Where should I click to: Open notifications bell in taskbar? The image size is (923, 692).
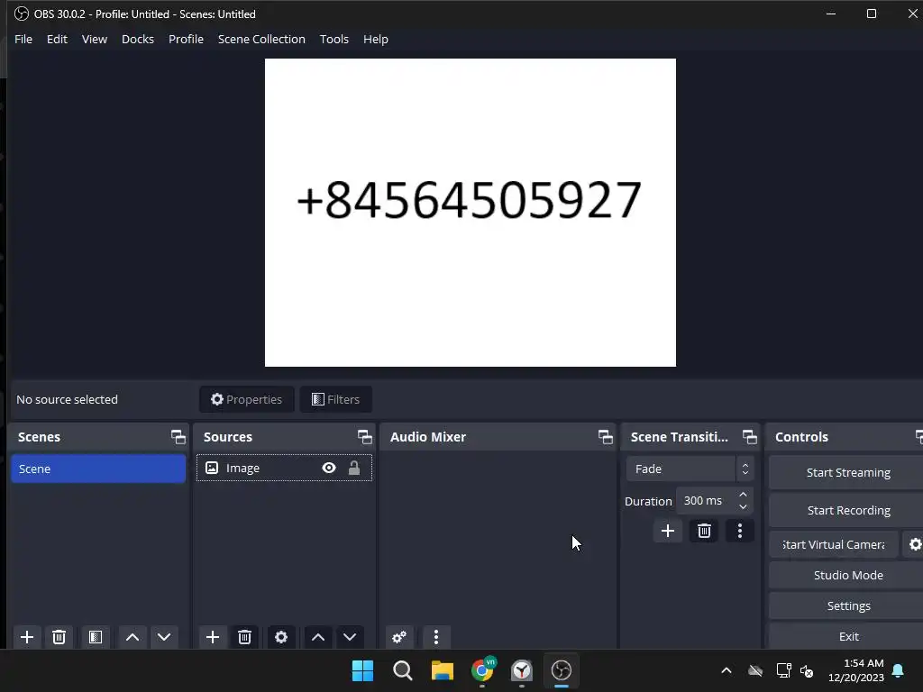tap(899, 670)
